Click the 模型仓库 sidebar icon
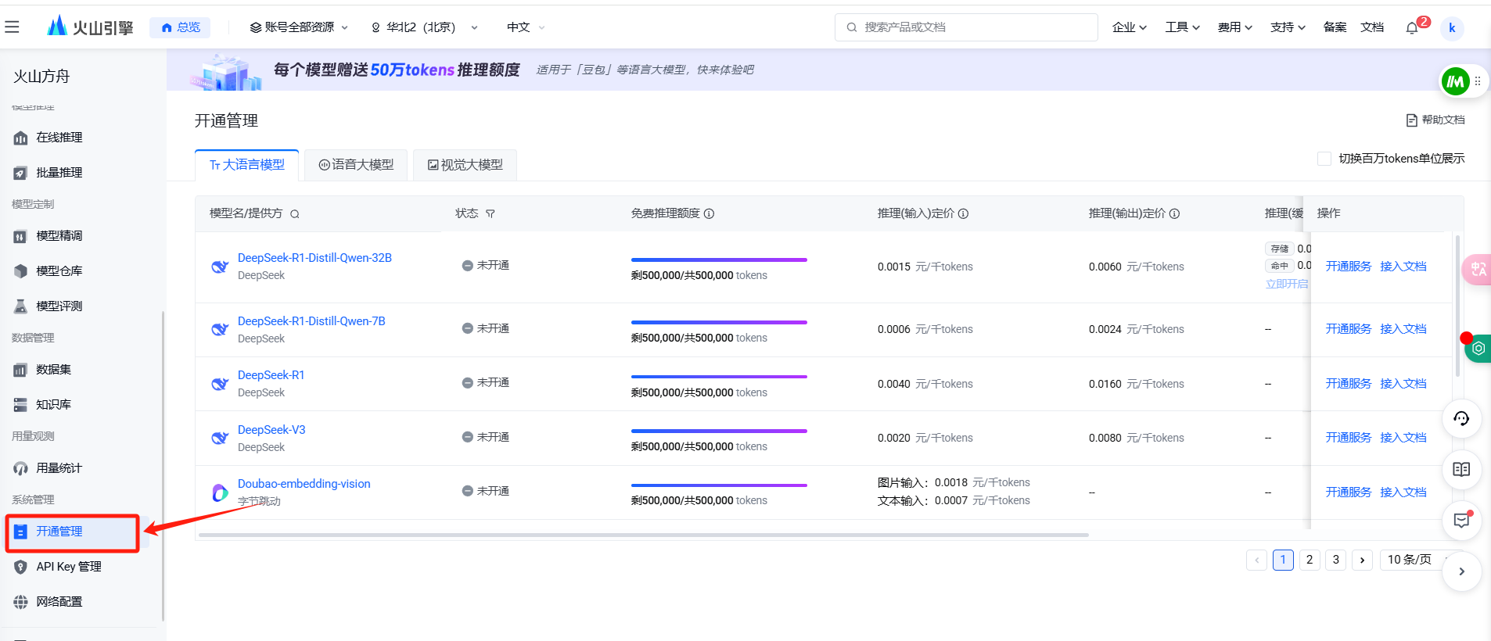 [21, 271]
